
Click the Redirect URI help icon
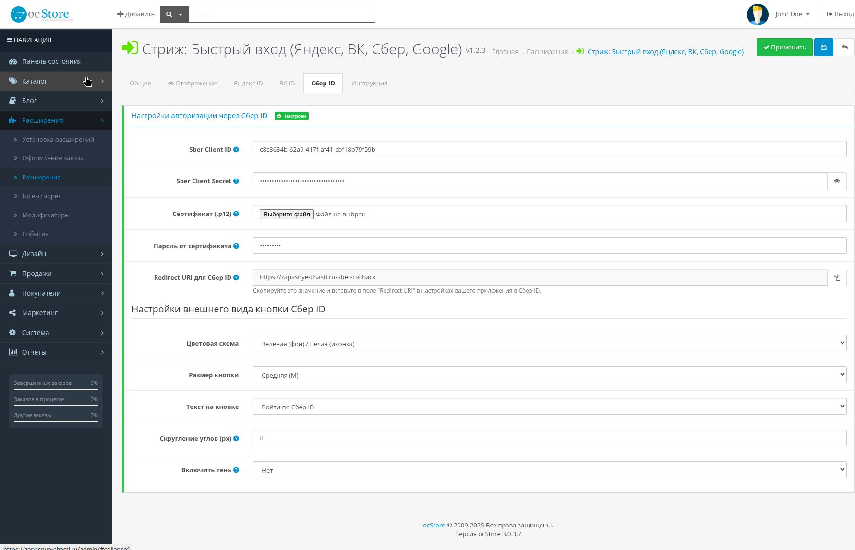pyautogui.click(x=236, y=278)
